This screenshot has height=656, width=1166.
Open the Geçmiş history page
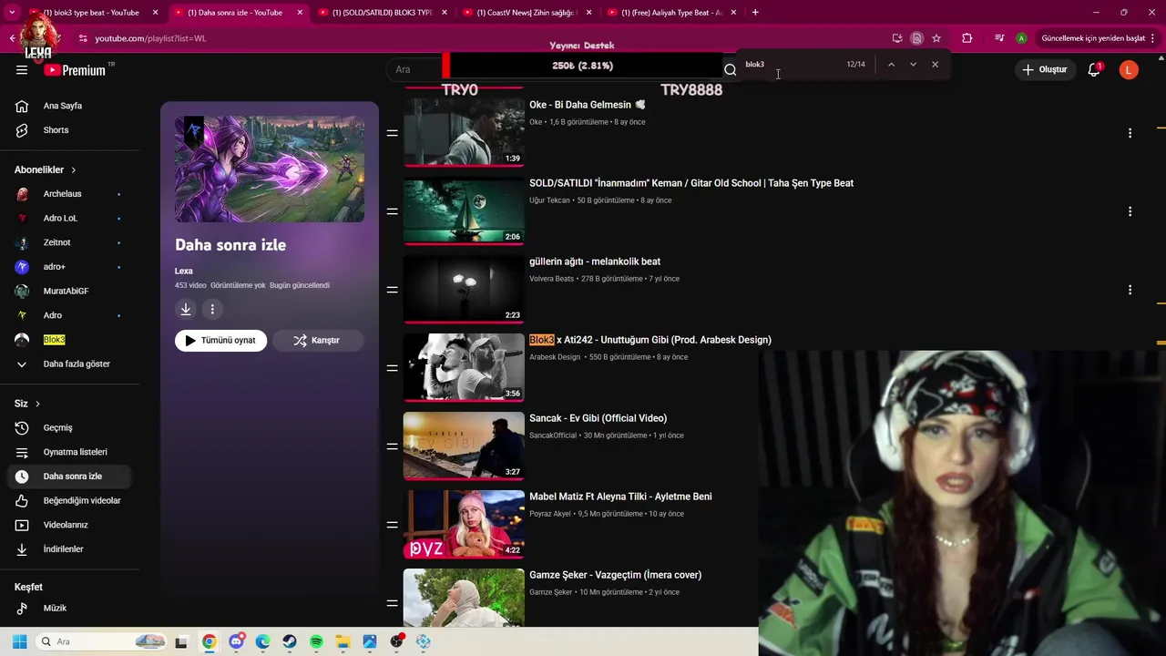pyautogui.click(x=57, y=427)
